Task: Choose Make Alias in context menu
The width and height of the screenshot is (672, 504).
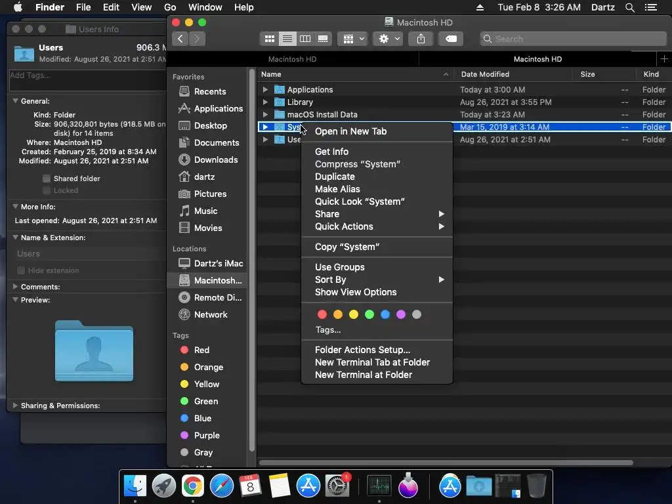Action: [x=377, y=189]
